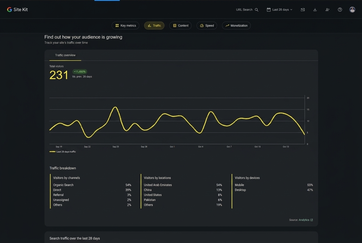Click the Site Kit title text

pyautogui.click(x=21, y=9)
